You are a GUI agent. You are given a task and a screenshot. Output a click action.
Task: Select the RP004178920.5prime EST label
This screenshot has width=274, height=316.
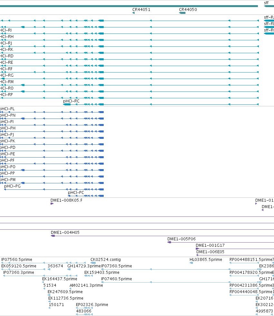[251, 273]
